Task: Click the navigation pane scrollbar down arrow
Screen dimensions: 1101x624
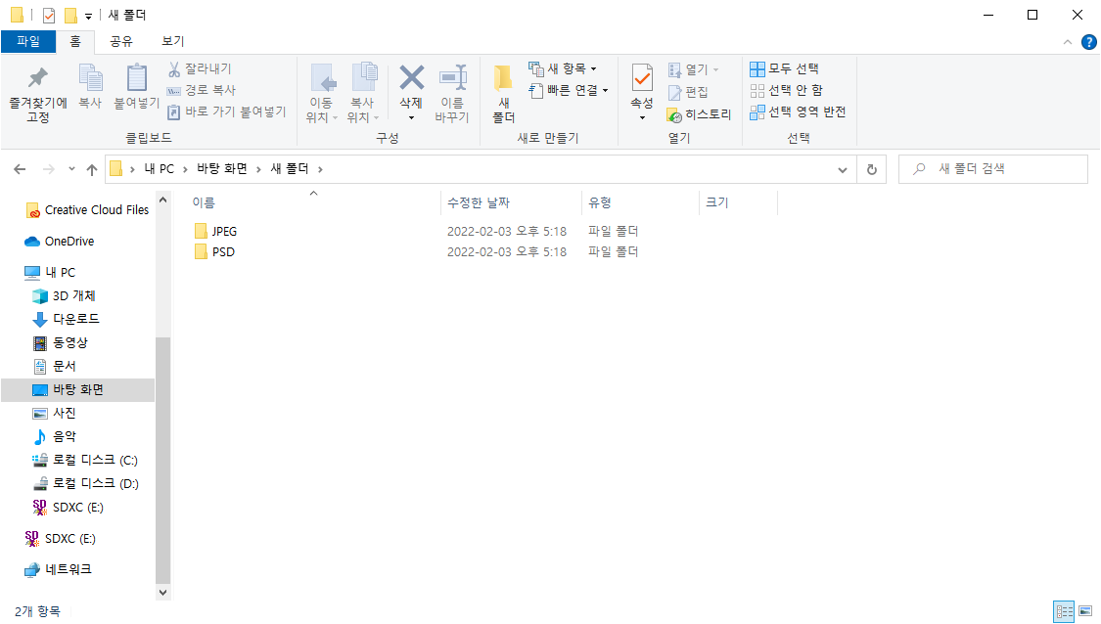Action: coord(162,593)
